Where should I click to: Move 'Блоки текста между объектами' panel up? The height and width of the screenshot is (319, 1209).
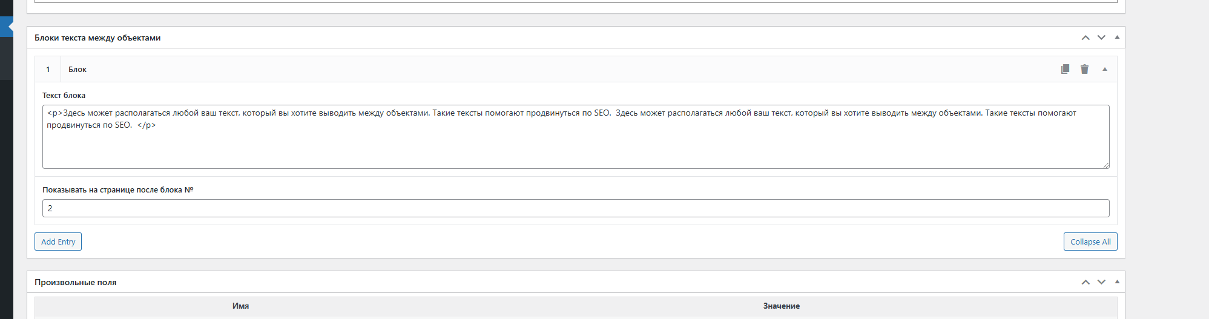pyautogui.click(x=1085, y=38)
